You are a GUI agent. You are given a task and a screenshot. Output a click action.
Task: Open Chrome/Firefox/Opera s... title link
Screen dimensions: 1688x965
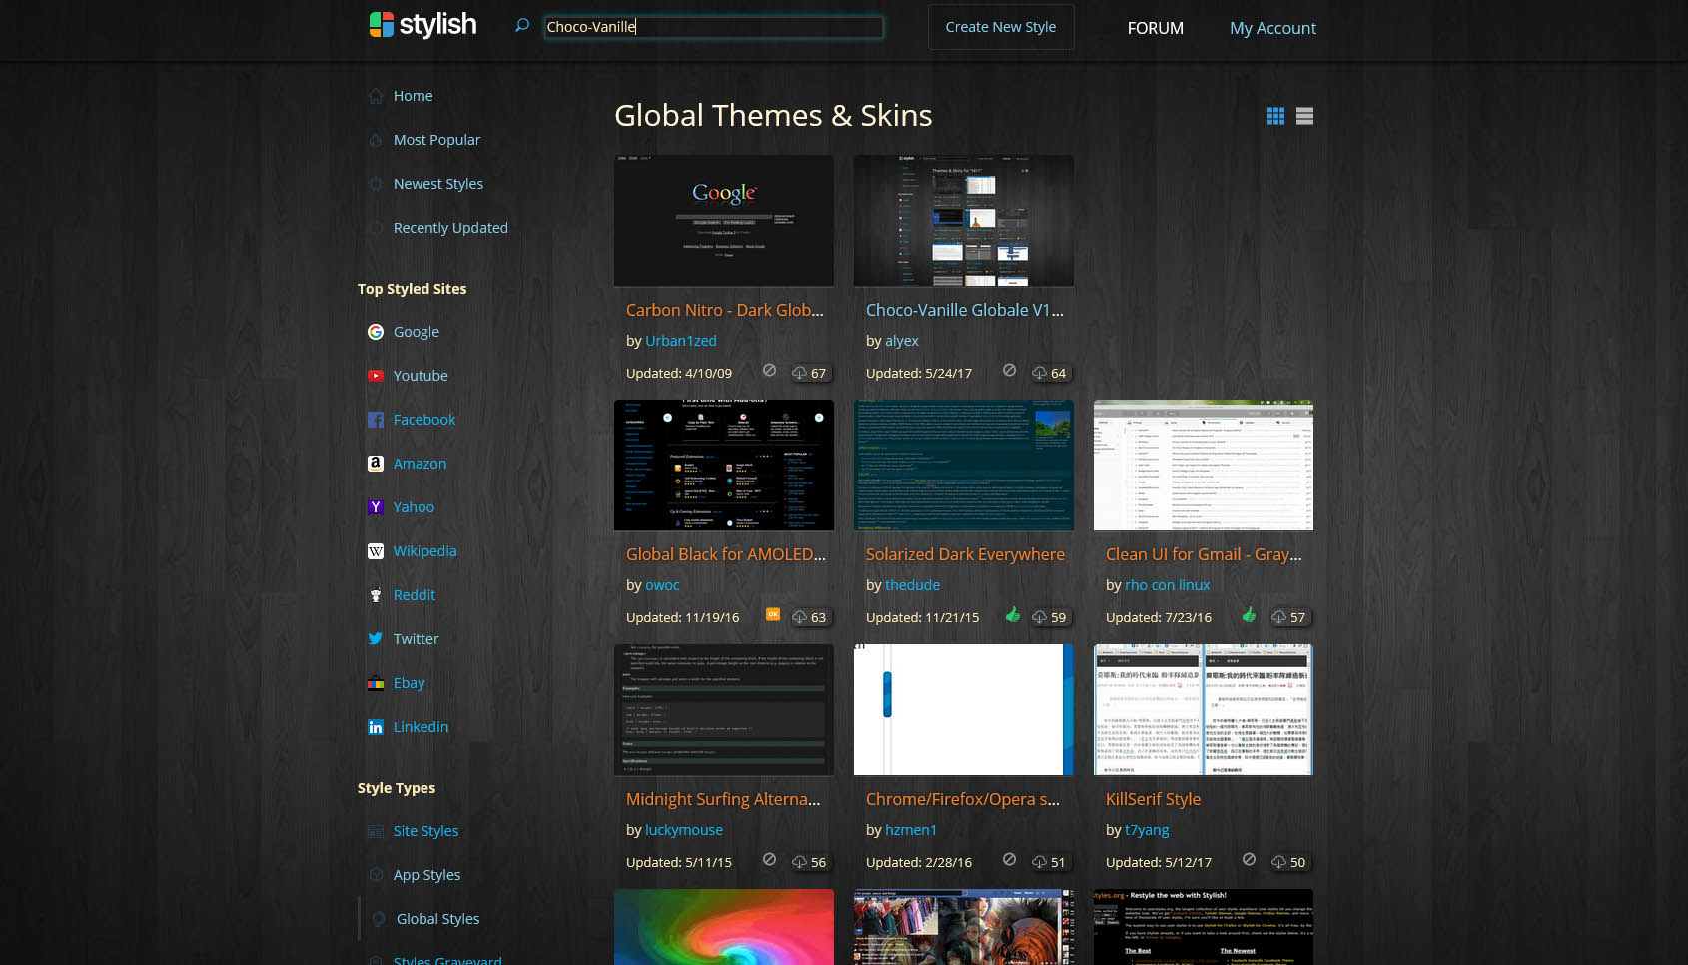click(963, 799)
